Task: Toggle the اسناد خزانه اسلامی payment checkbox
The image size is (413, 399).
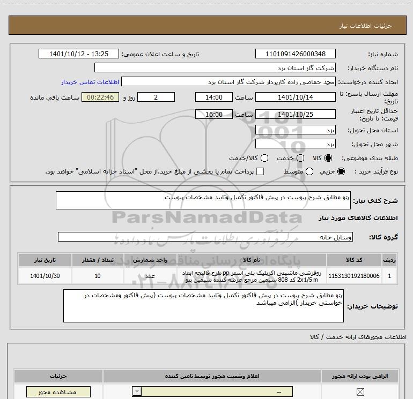Action: pyautogui.click(x=260, y=171)
